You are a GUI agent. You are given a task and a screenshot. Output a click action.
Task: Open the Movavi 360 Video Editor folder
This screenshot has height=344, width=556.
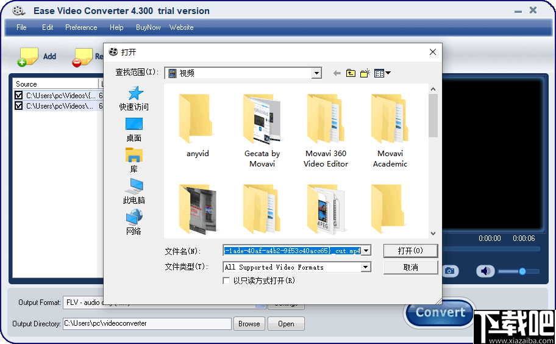tap(326, 131)
